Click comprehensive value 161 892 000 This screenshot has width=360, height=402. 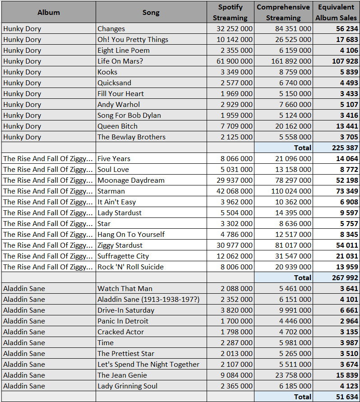[283, 61]
